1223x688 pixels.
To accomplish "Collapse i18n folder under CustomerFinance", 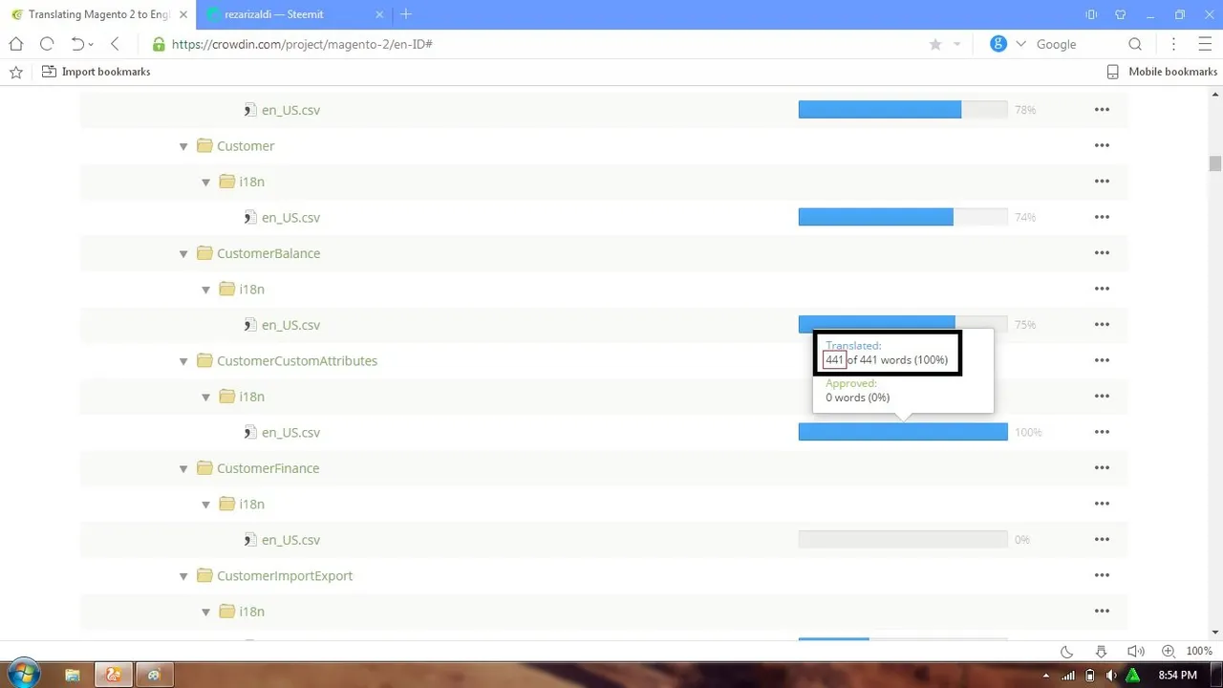I will click(x=205, y=505).
